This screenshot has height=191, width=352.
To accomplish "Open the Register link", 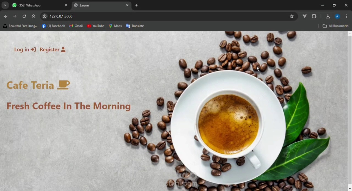I will (53, 50).
